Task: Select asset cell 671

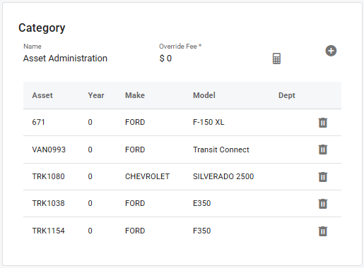Action: (x=38, y=122)
